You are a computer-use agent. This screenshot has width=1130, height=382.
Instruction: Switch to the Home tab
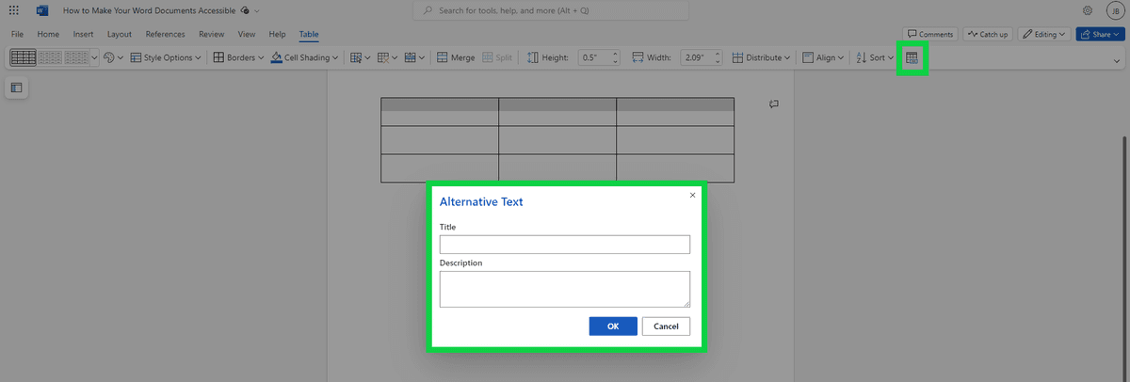(48, 34)
